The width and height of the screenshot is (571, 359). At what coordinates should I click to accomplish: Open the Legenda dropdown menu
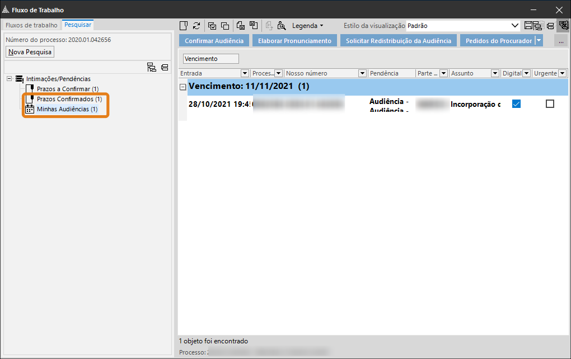point(307,26)
